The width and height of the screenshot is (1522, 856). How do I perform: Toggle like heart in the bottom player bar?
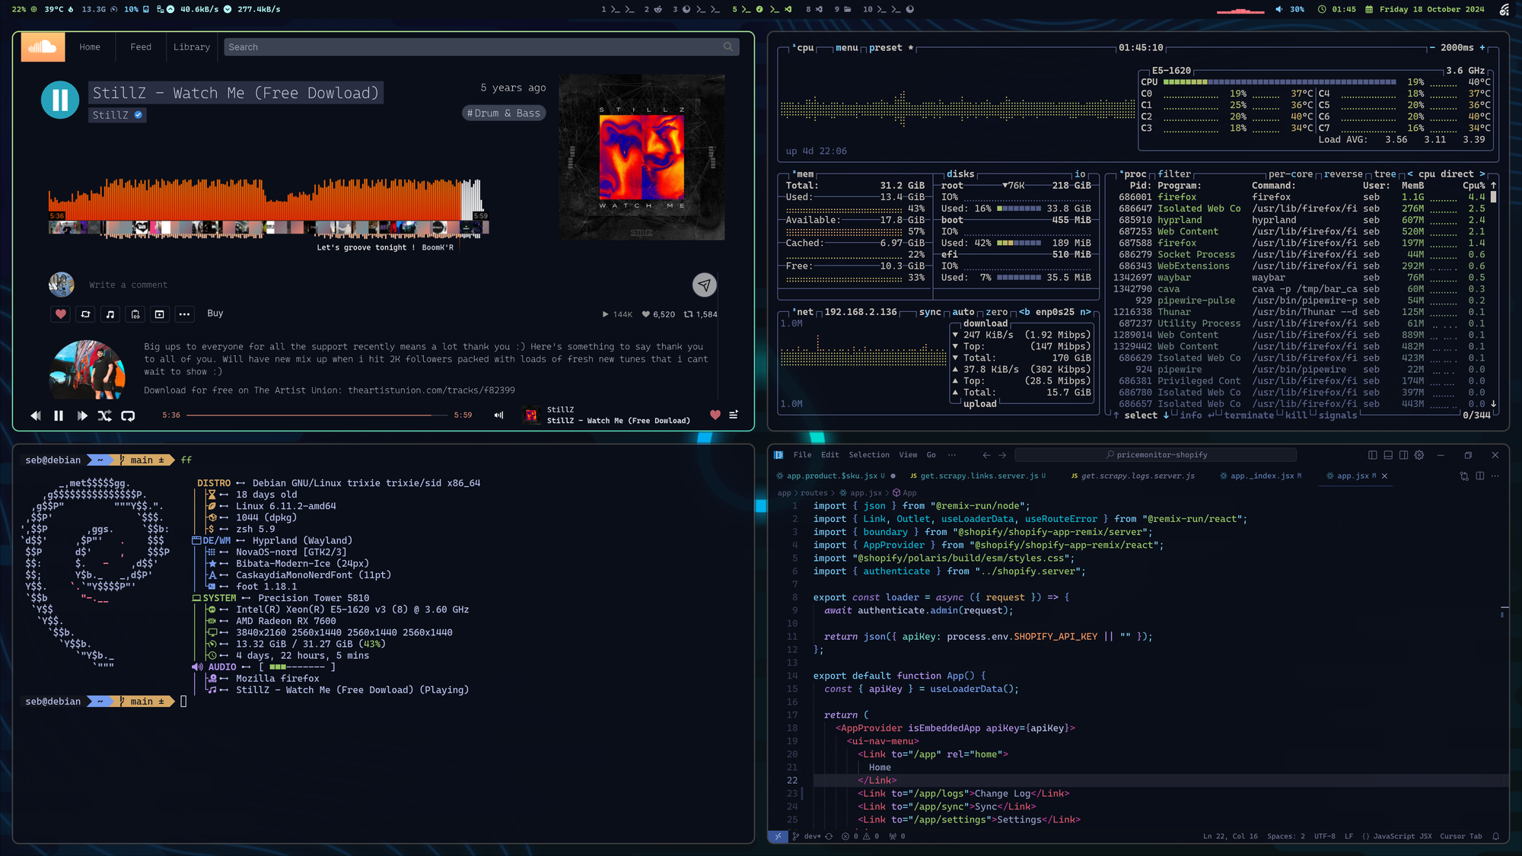[x=715, y=415]
